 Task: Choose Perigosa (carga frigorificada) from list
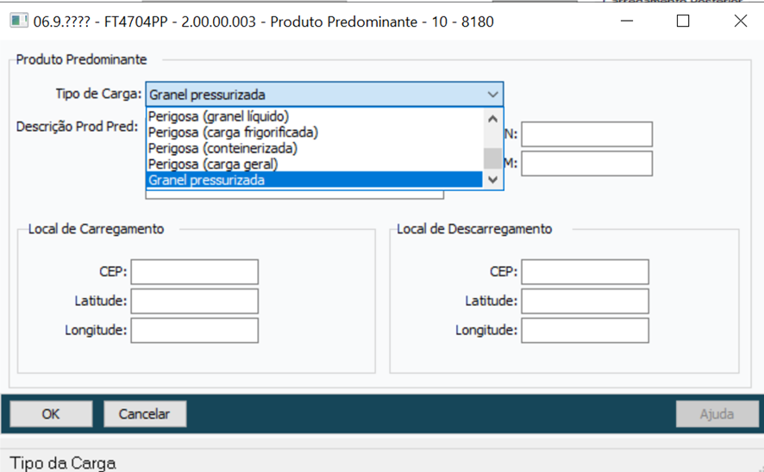[234, 133]
